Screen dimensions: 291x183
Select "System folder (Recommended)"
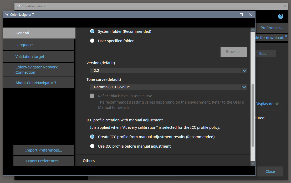92,31
